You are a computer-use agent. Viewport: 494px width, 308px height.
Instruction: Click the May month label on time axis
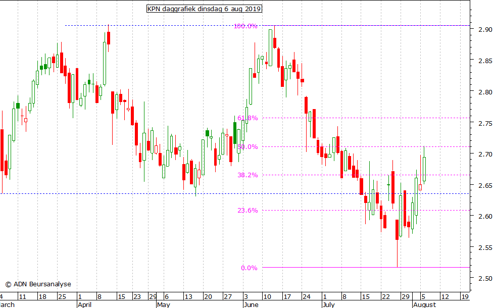[x=164, y=304]
